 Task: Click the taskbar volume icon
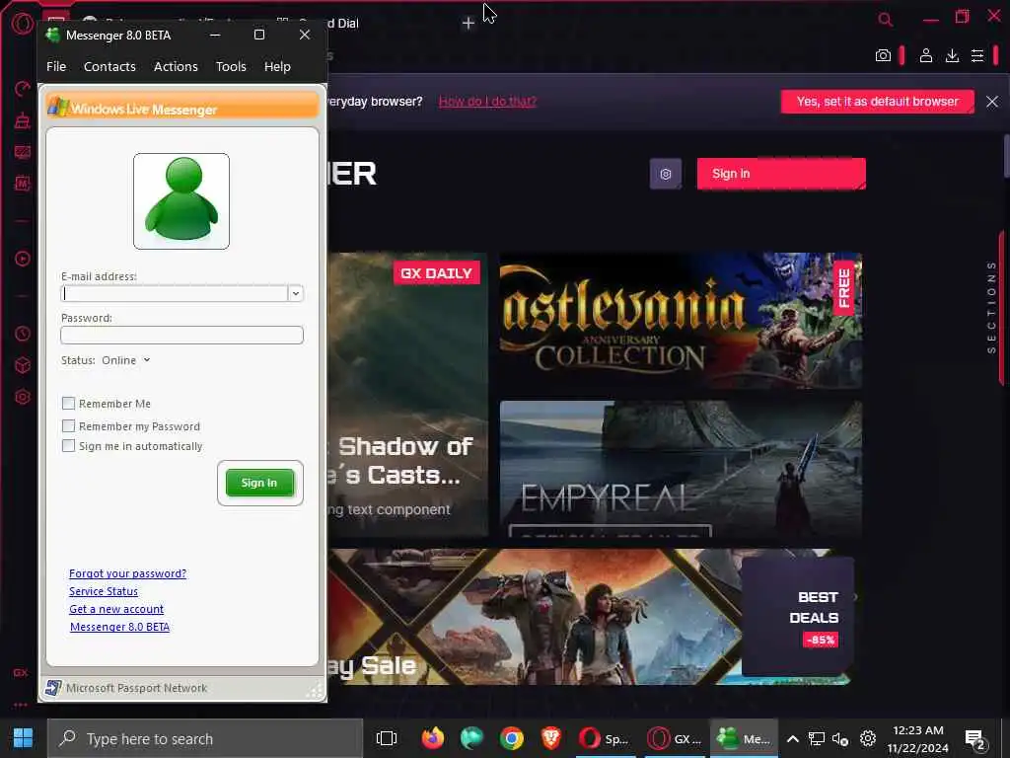(840, 738)
